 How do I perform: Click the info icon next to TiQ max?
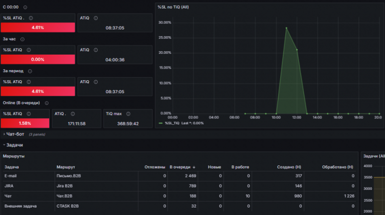tap(128, 114)
